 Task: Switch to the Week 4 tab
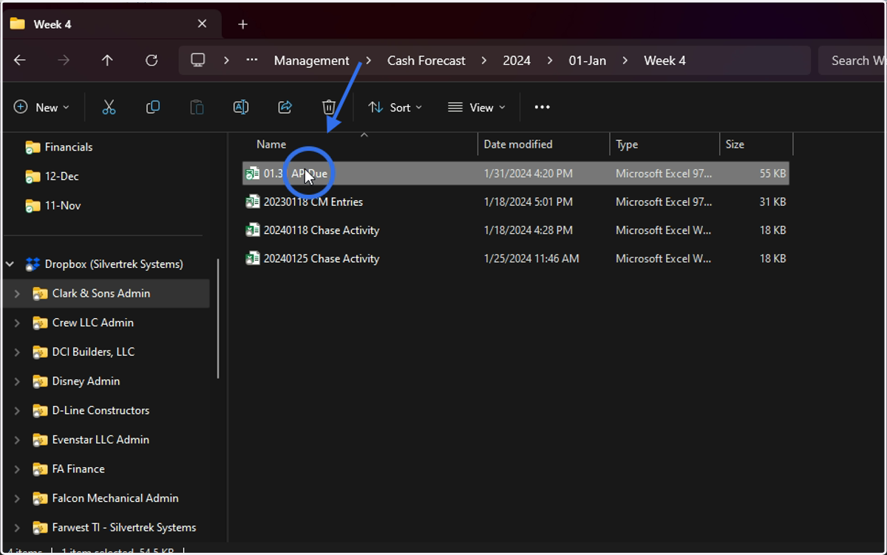(x=111, y=24)
